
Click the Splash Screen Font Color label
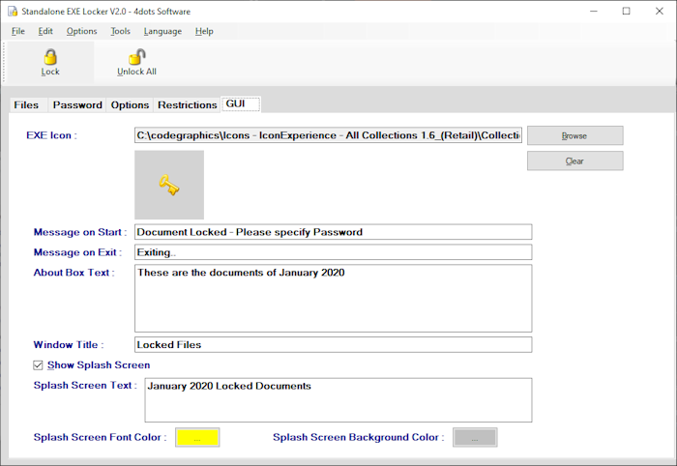pos(101,437)
